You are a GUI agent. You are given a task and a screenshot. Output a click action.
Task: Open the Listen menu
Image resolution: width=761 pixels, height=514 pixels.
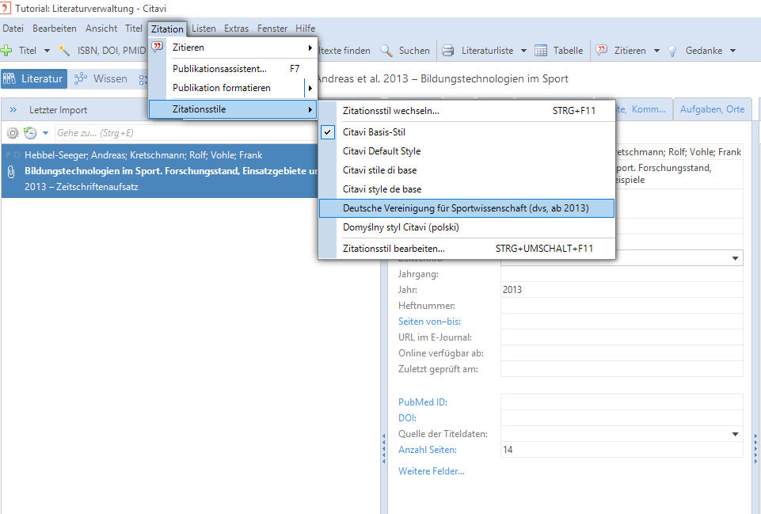pos(204,29)
